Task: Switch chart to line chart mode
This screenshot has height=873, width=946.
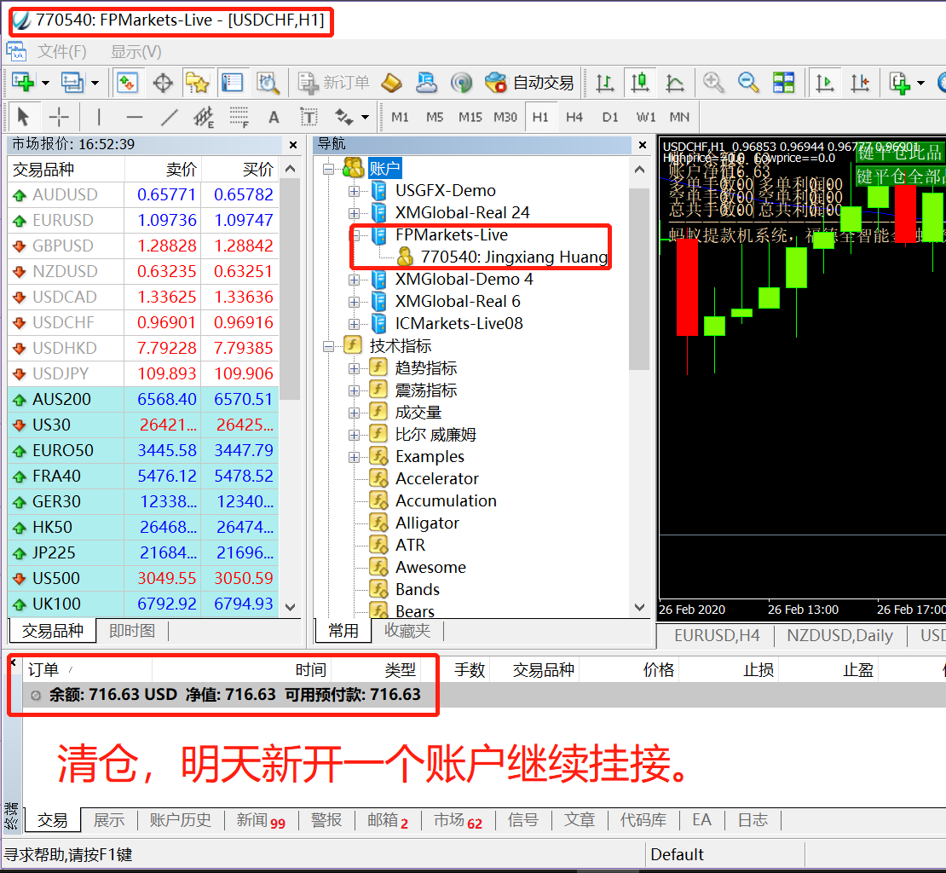Action: (x=674, y=83)
